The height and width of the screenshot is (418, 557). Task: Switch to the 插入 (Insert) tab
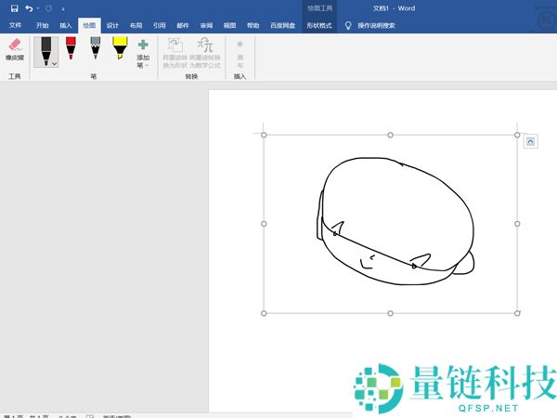coord(65,26)
